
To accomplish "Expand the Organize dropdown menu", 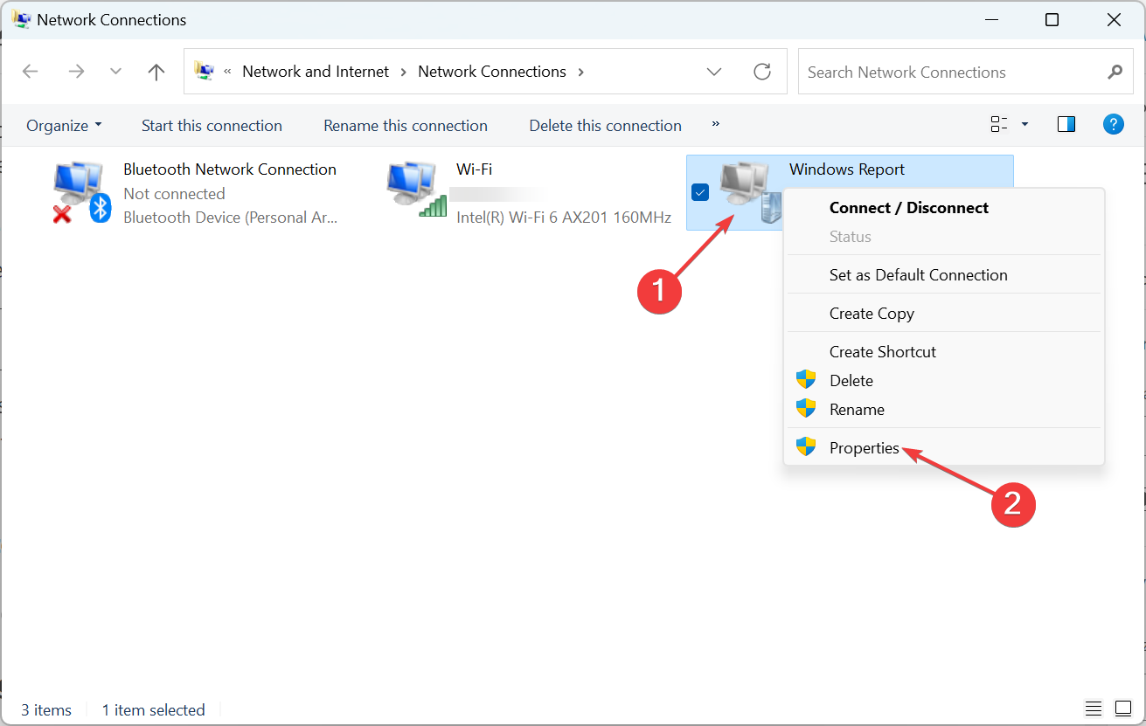I will [x=64, y=126].
